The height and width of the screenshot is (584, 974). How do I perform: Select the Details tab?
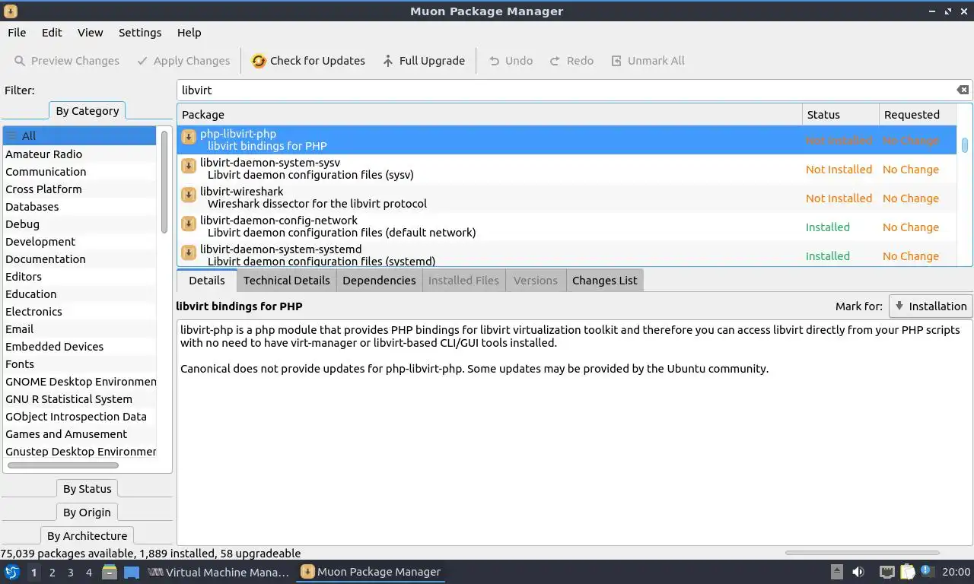tap(207, 280)
